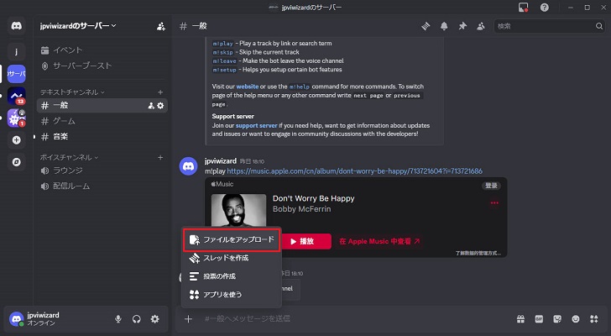Open edit channel gear on 一般

(x=160, y=106)
